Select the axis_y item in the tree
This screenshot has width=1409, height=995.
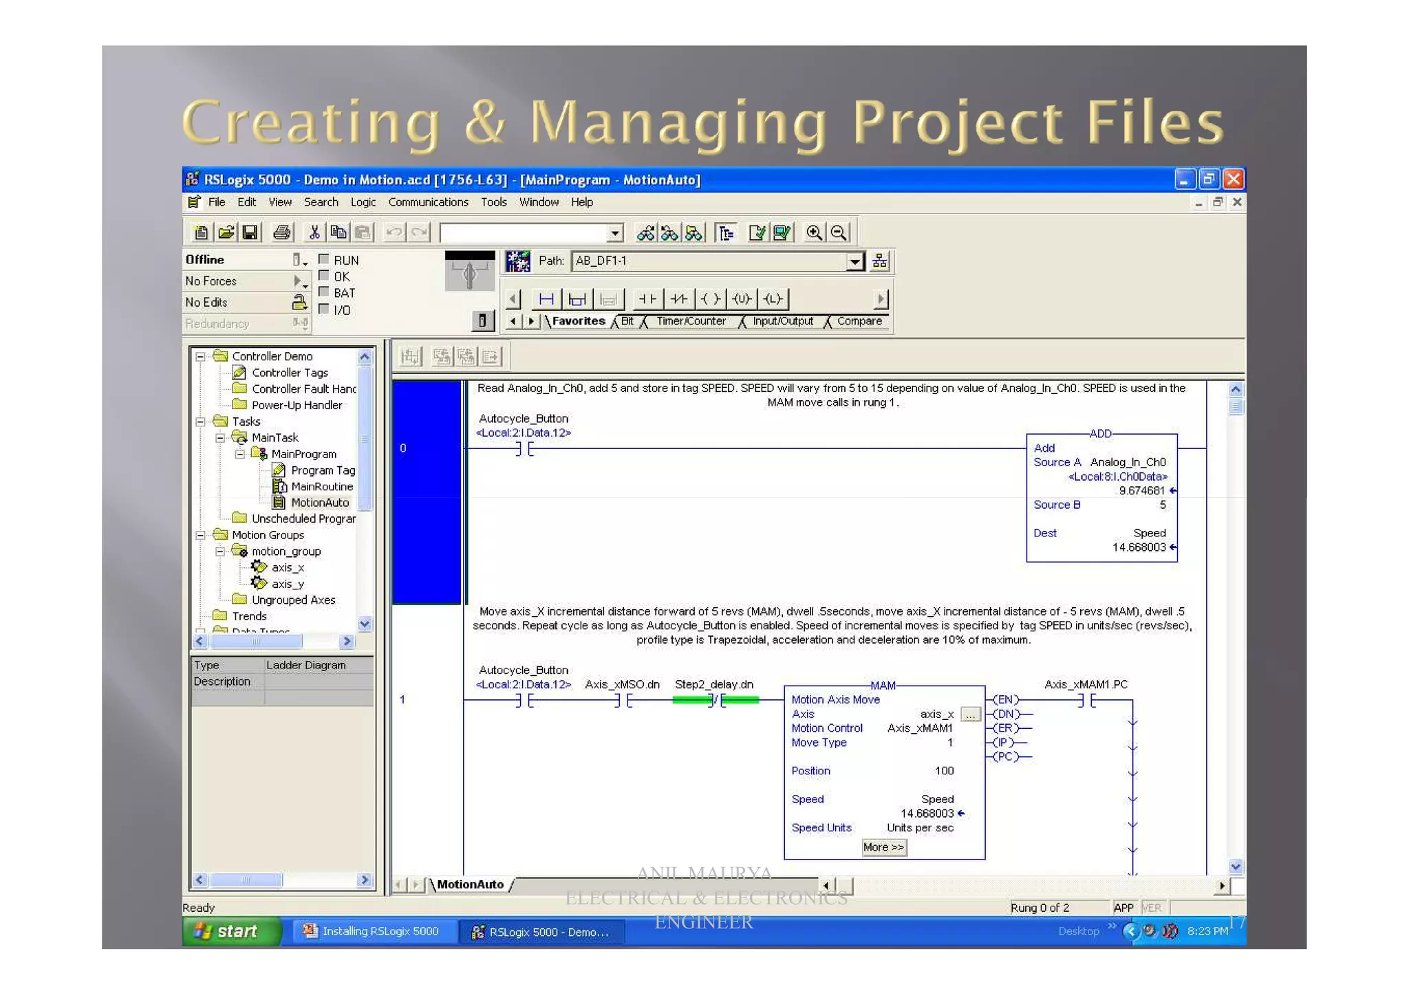[x=287, y=584]
